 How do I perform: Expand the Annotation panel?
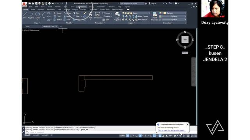click(100, 23)
